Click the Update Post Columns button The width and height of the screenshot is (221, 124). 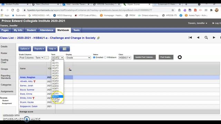(145, 57)
